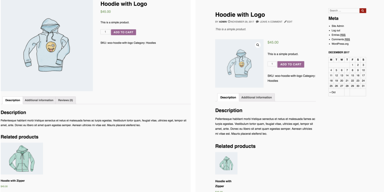Go to the « Oct calendar link
384x192 pixels.
(x=332, y=92)
